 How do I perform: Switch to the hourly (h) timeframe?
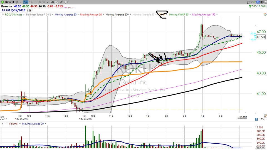tap(36, 2)
